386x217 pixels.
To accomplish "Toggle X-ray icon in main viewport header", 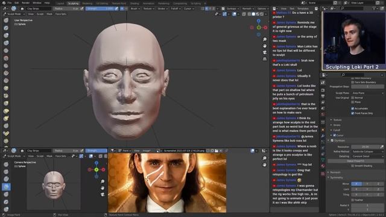I will click(x=244, y=14).
